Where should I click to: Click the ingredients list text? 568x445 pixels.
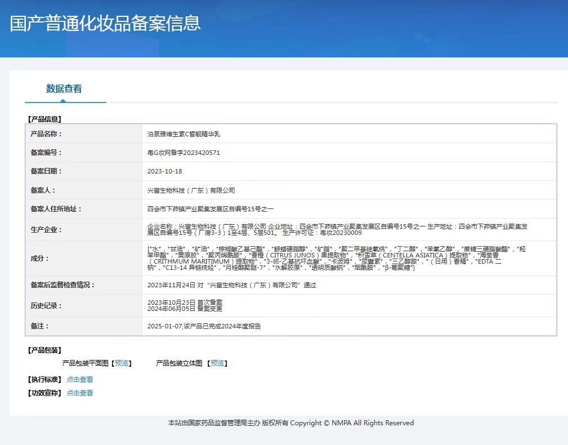coord(337,259)
